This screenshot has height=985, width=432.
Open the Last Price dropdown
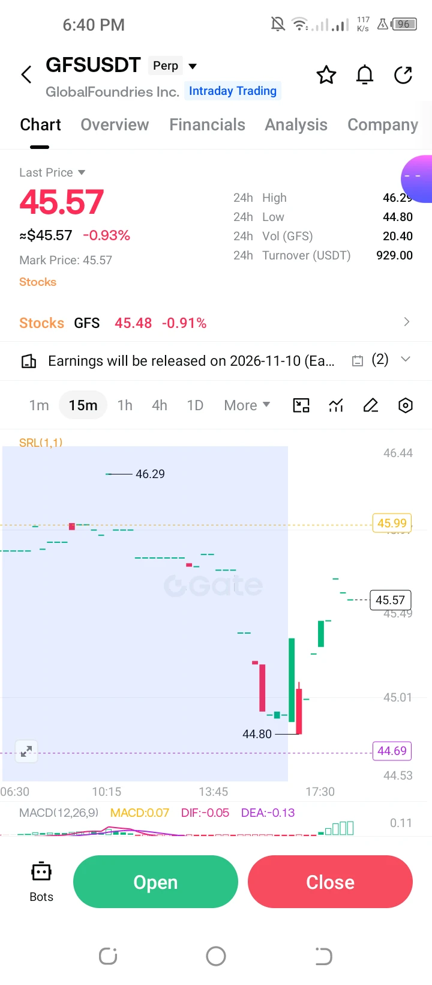52,172
